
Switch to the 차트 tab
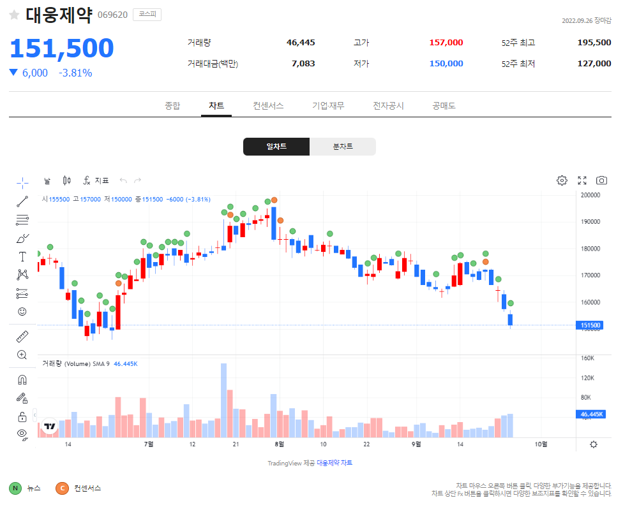(216, 106)
